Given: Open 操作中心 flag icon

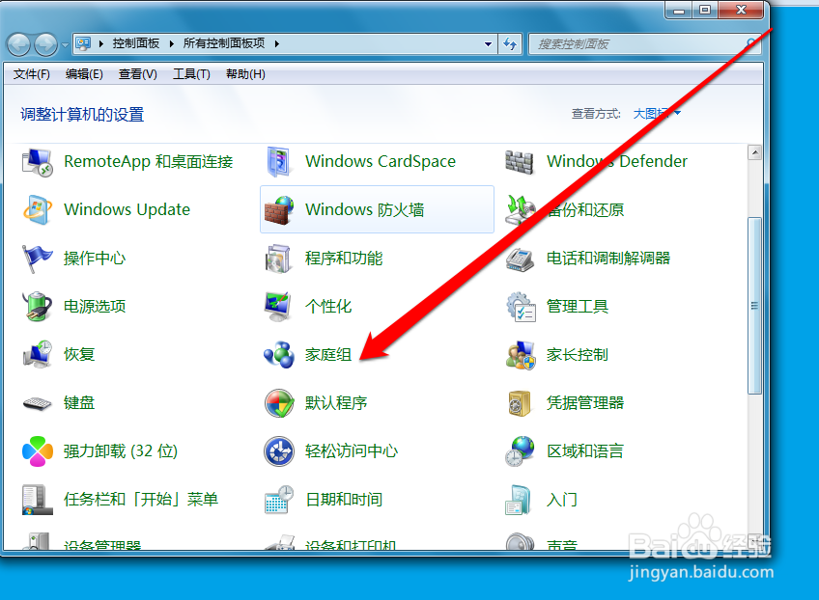Looking at the screenshot, I should point(37,259).
